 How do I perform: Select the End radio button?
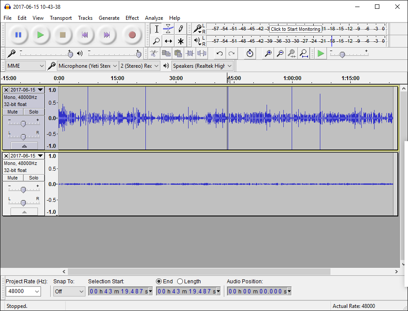159,282
